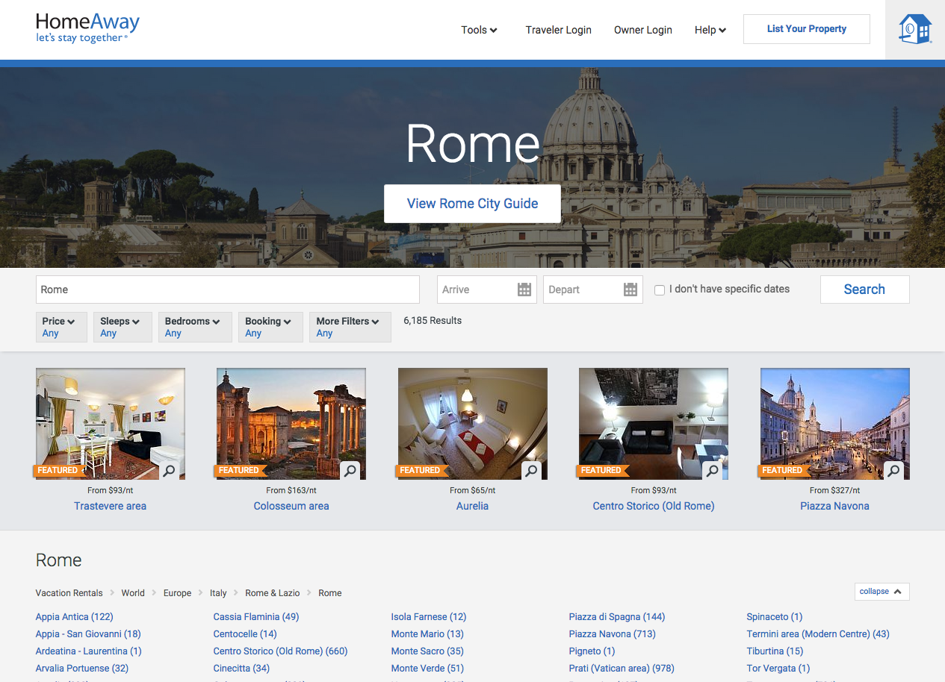This screenshot has height=682, width=945.
Task: Open the Trastevere area featured photo
Action: [x=111, y=423]
